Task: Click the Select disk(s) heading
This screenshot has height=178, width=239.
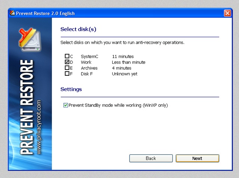Action: [78, 29]
